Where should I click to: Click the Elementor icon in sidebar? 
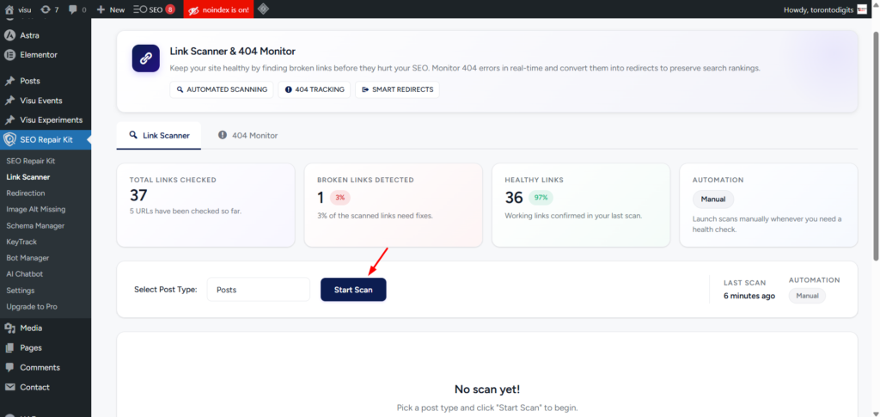9,54
